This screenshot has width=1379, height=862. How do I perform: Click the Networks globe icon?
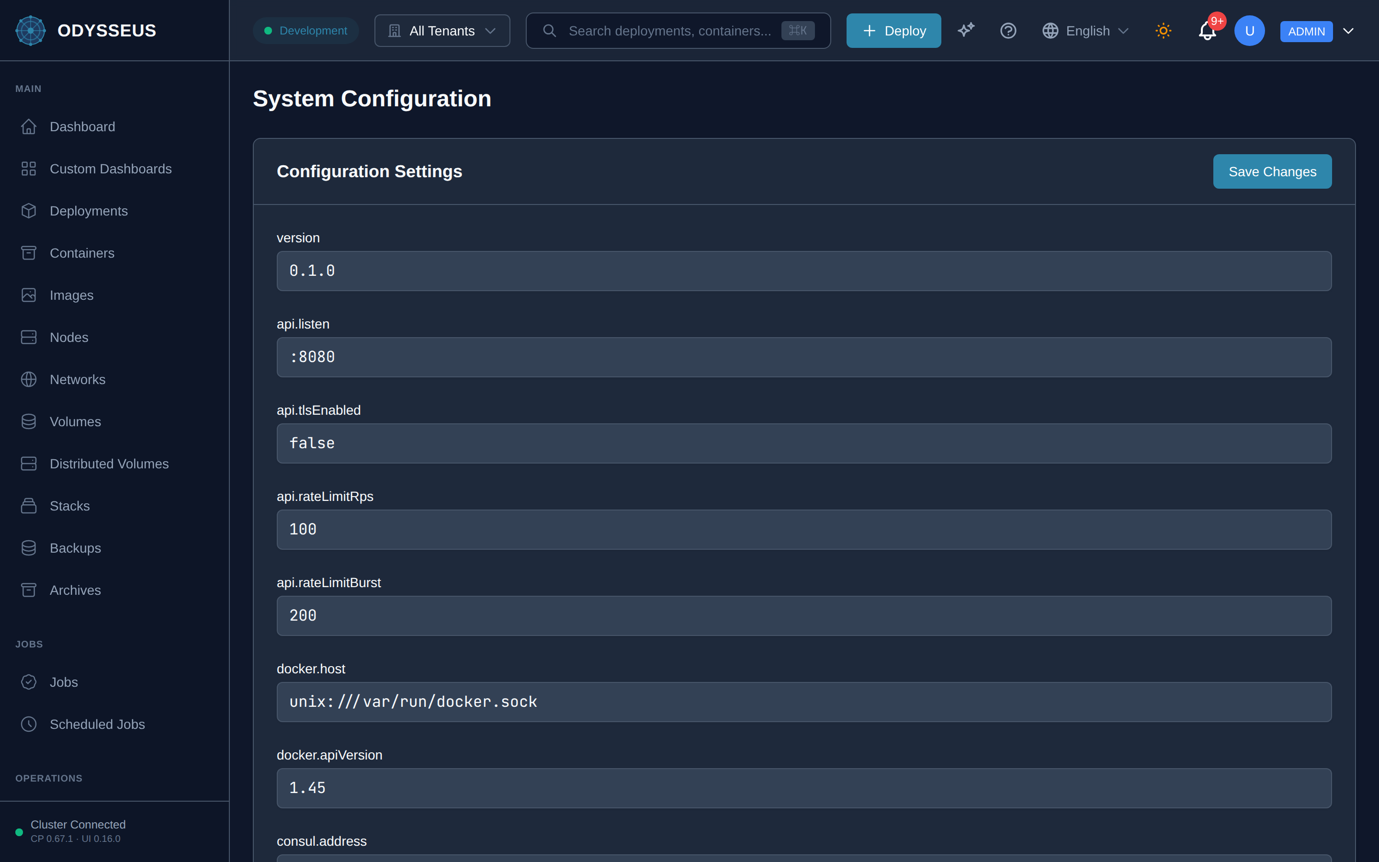(x=29, y=380)
